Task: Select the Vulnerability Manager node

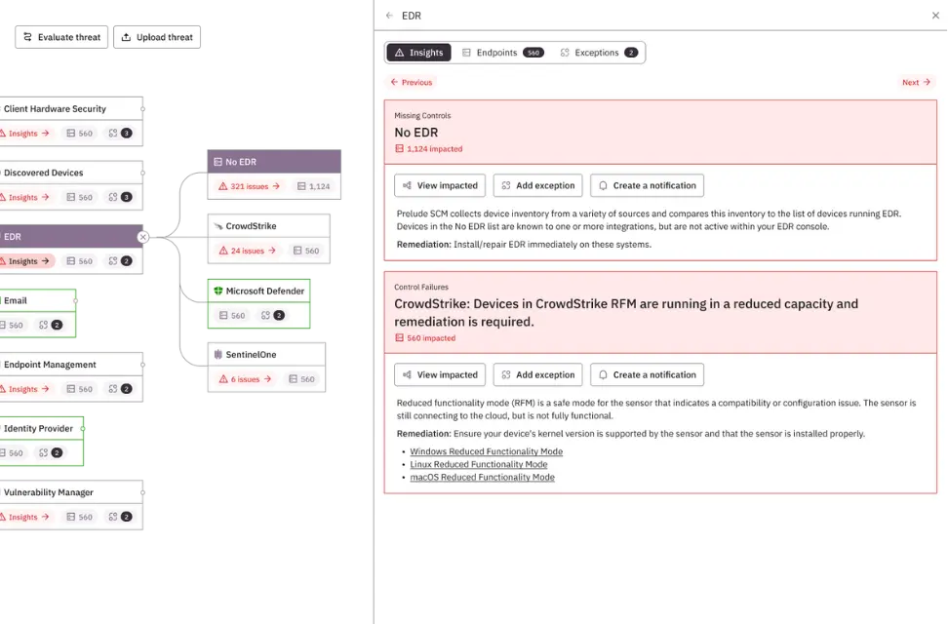Action: 70,492
